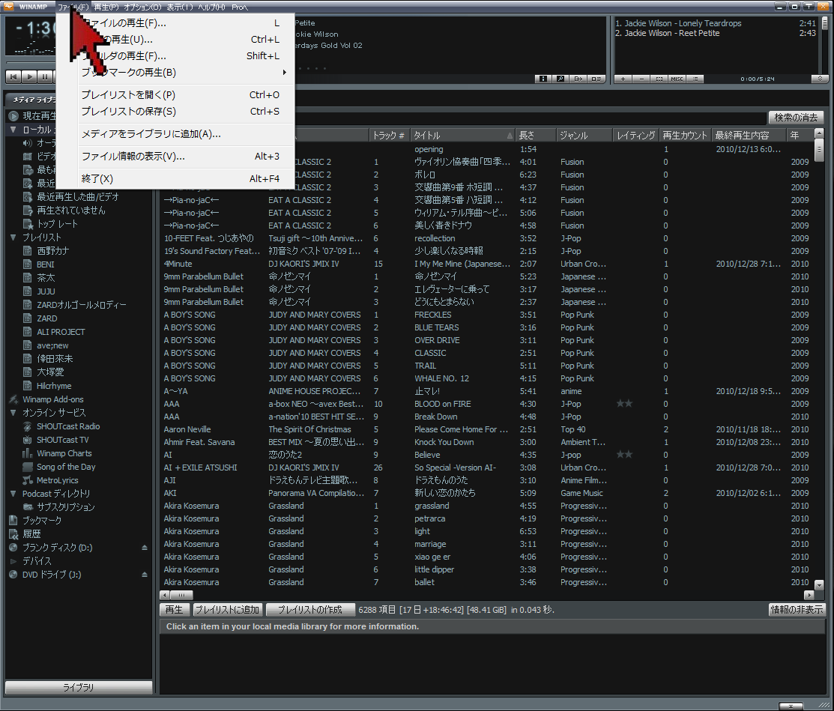Collapse the オンライン サービス node
This screenshot has height=711, width=834.
13,413
